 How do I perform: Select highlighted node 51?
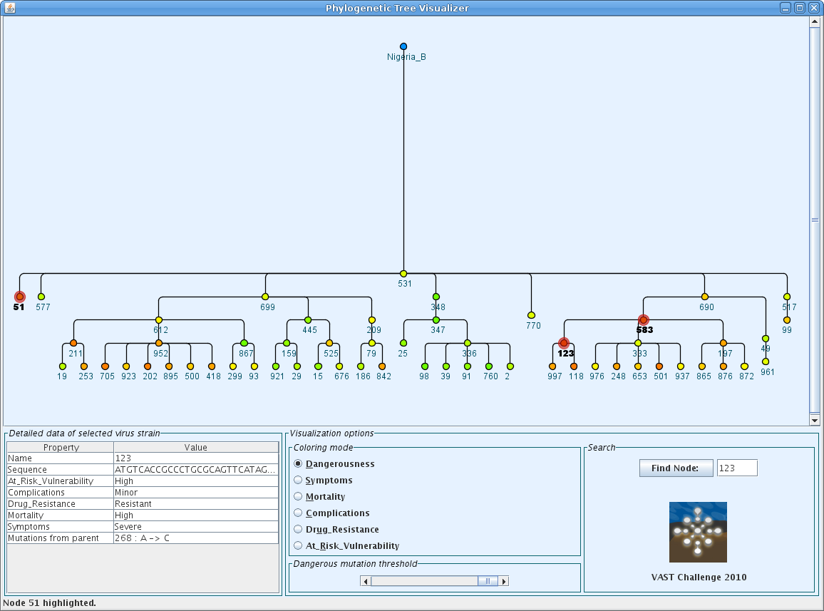pyautogui.click(x=20, y=297)
